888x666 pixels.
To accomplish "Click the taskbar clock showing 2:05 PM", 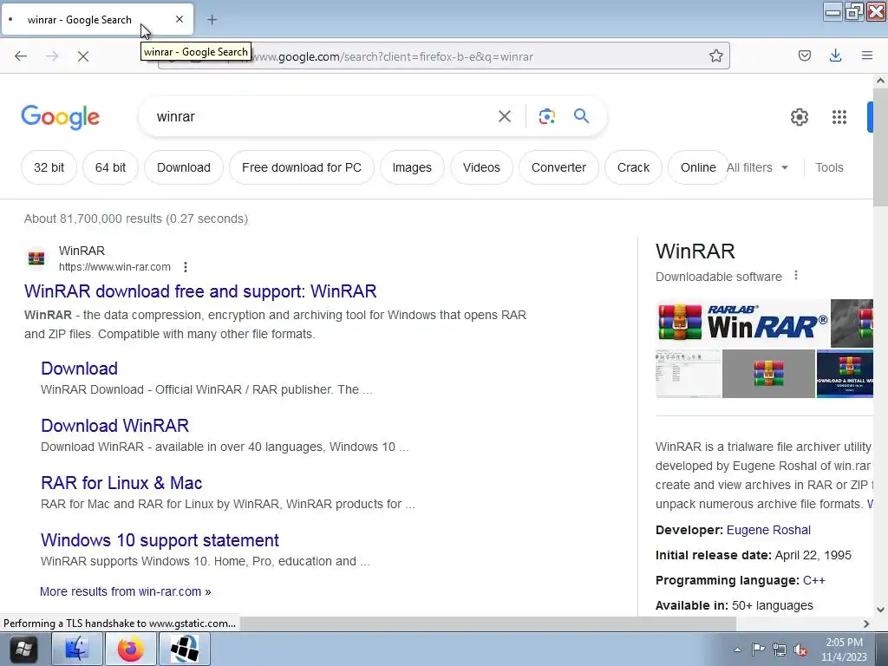I will coord(844,650).
